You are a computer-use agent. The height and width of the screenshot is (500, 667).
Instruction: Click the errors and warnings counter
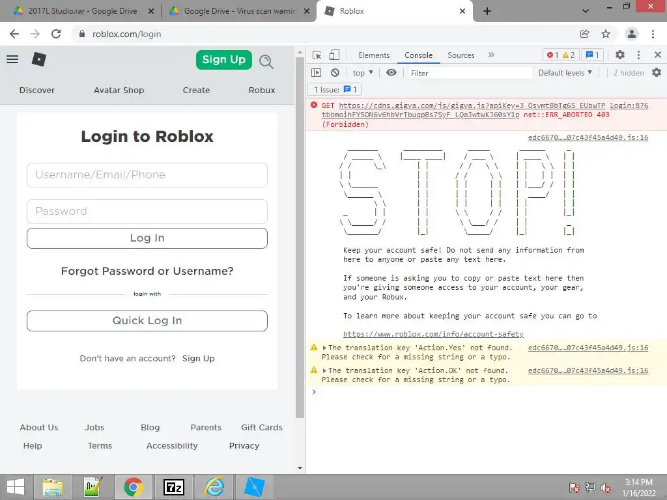tap(561, 55)
